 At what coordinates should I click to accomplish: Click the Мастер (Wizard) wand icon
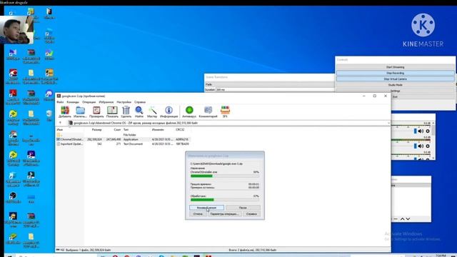point(152,112)
